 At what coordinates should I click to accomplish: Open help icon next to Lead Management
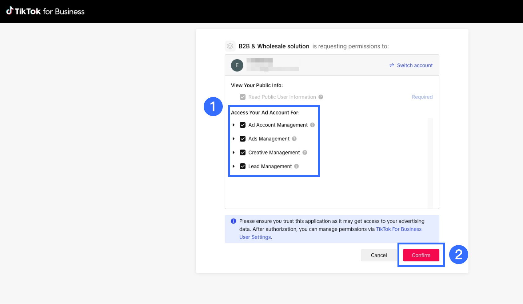tap(297, 166)
